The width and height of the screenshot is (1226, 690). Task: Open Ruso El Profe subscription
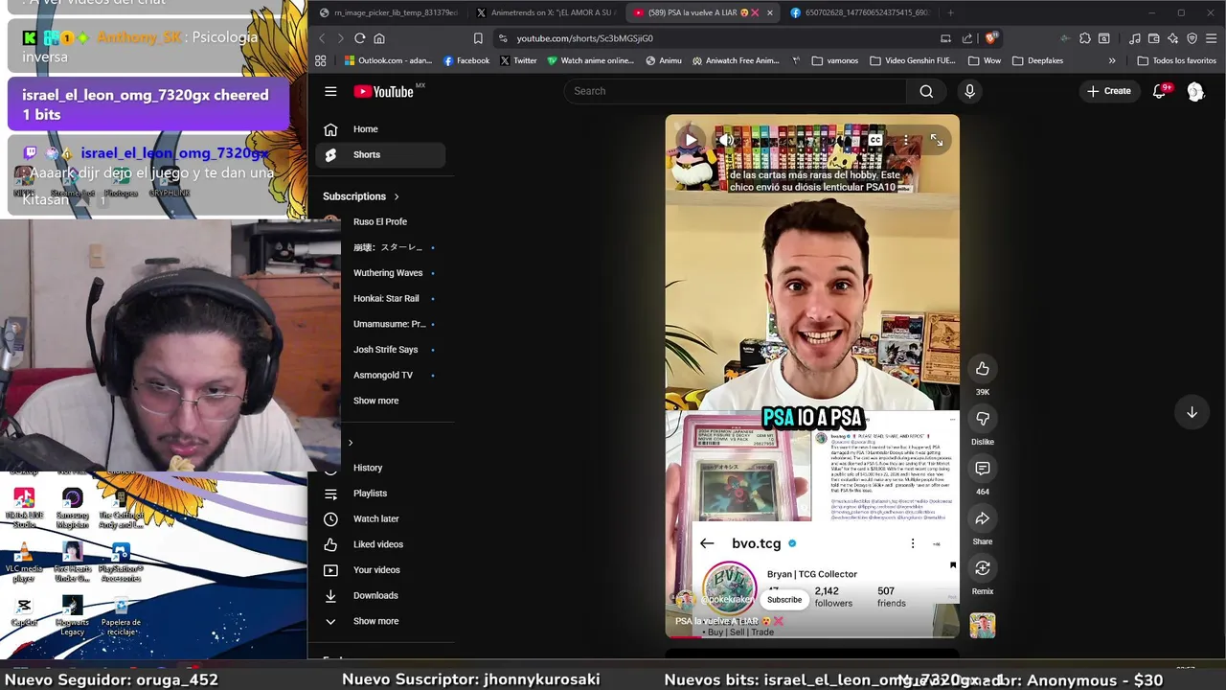(380, 221)
